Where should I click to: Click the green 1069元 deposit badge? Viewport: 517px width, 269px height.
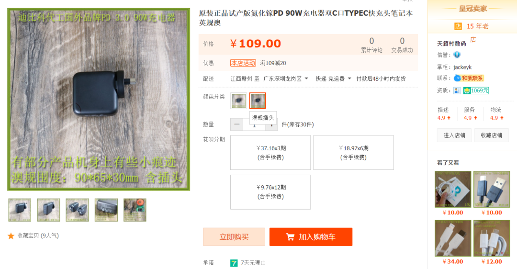coord(476,90)
